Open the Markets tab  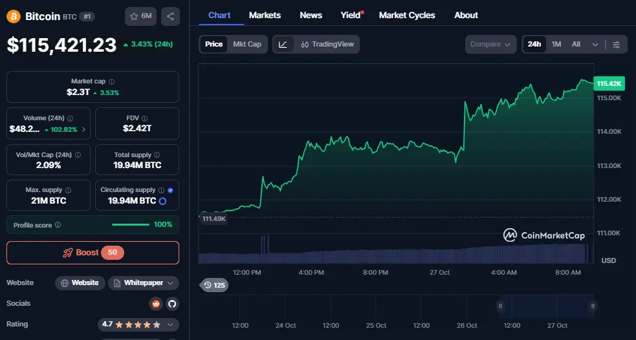(x=265, y=15)
